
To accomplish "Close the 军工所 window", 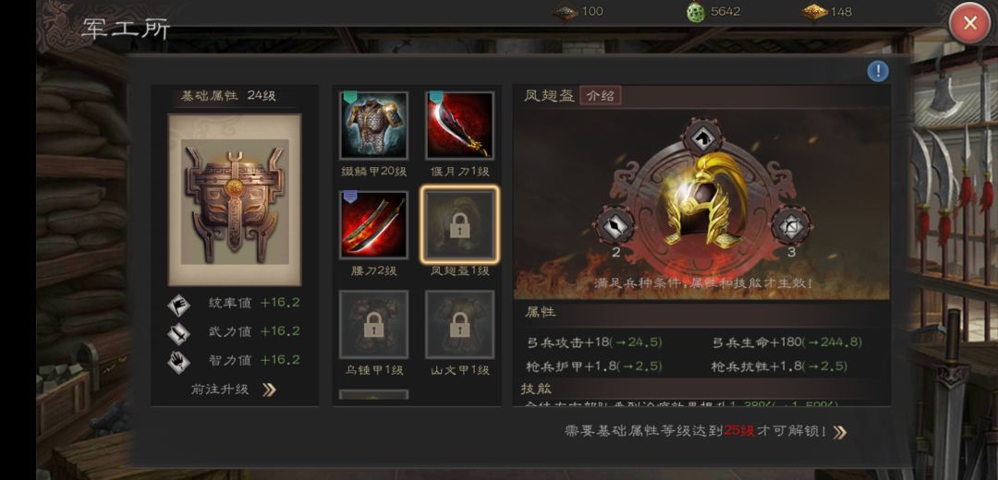I will [970, 23].
